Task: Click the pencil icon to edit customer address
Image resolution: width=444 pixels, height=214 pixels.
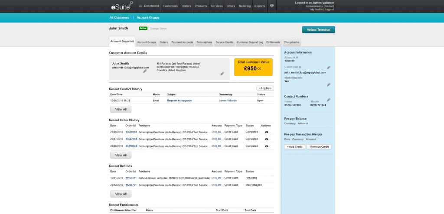Action: pos(222,74)
